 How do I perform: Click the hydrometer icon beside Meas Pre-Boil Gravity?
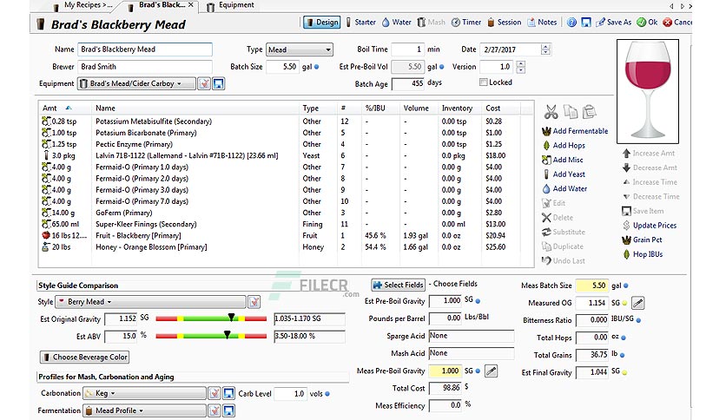coord(491,371)
